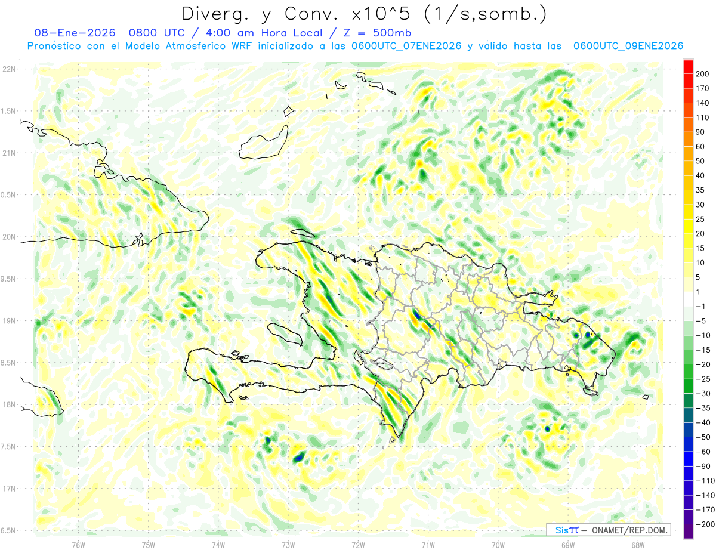Viewport: 716px width, 553px height.
Task: Click the '-200' value on the color scale
Action: click(x=705, y=524)
